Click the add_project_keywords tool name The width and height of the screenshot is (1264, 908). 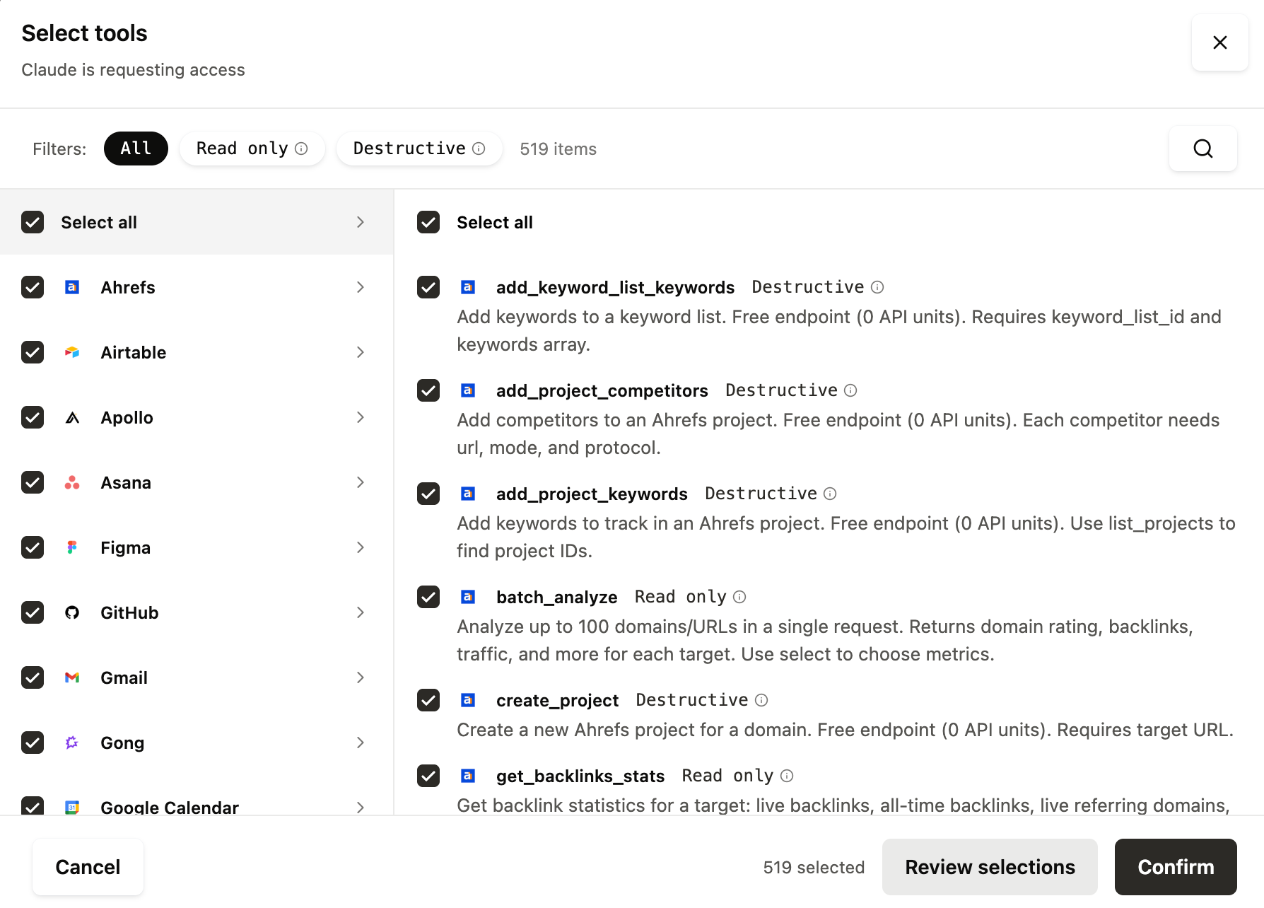click(592, 494)
